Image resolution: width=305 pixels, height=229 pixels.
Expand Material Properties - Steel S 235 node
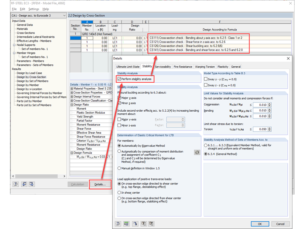click(x=72, y=89)
